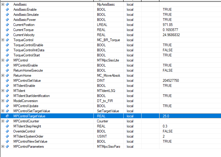
Task: Click the DT_to_FIR type cell
Action: click(x=105, y=101)
